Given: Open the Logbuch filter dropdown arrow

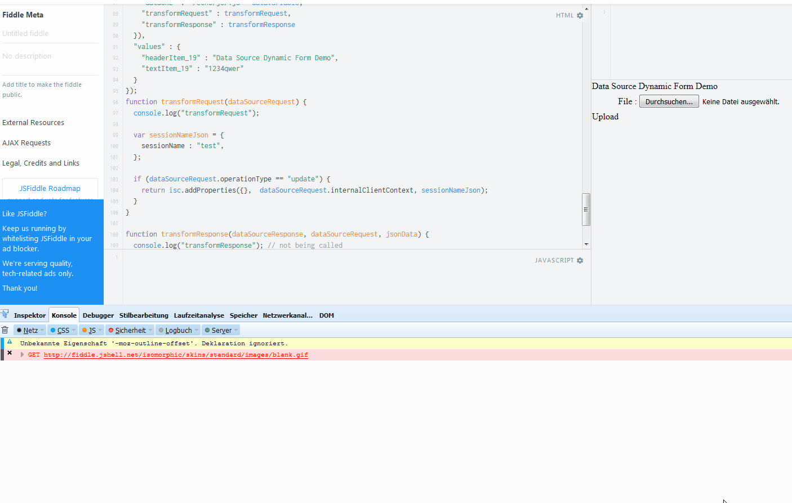Looking at the screenshot, I should 197,331.
